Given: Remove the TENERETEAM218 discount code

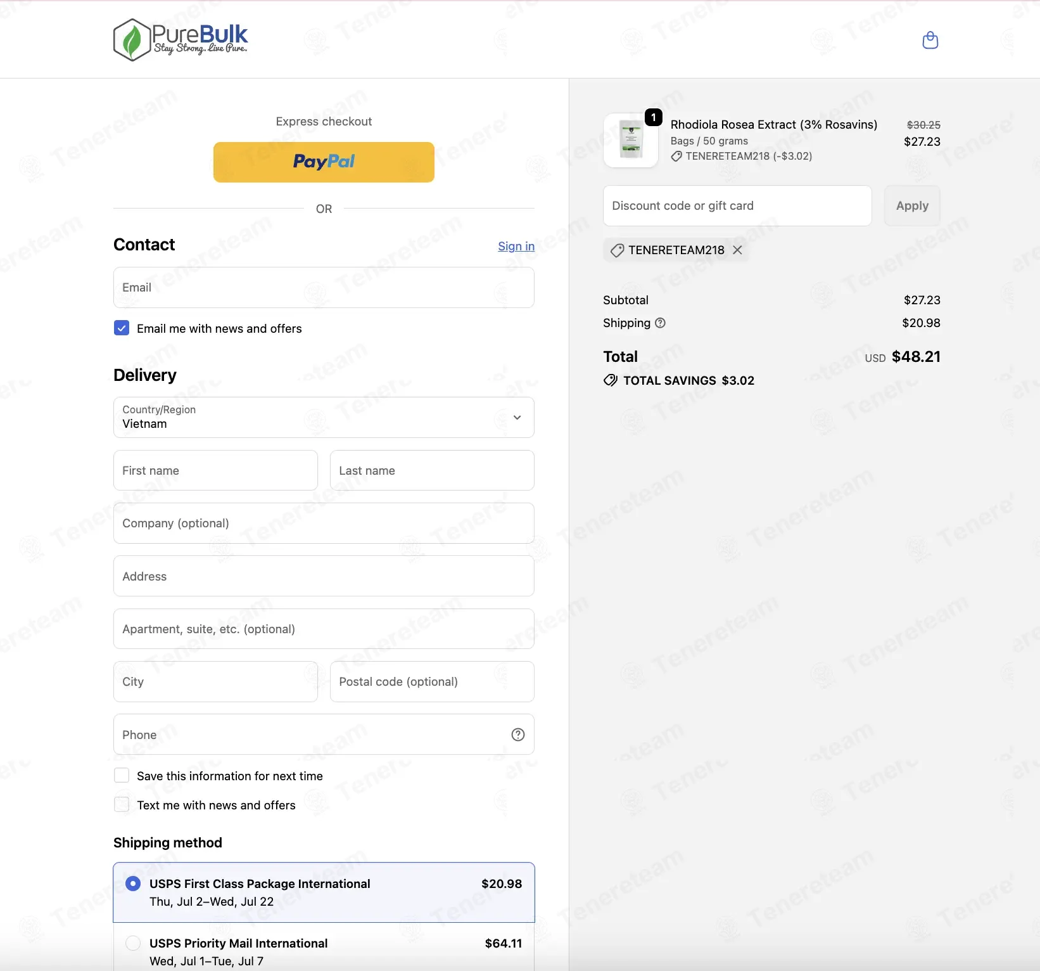Looking at the screenshot, I should (737, 250).
